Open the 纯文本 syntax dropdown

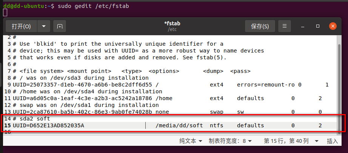click(191, 141)
